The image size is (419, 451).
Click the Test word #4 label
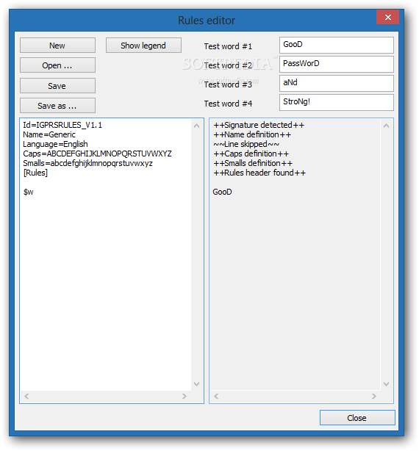(x=228, y=104)
